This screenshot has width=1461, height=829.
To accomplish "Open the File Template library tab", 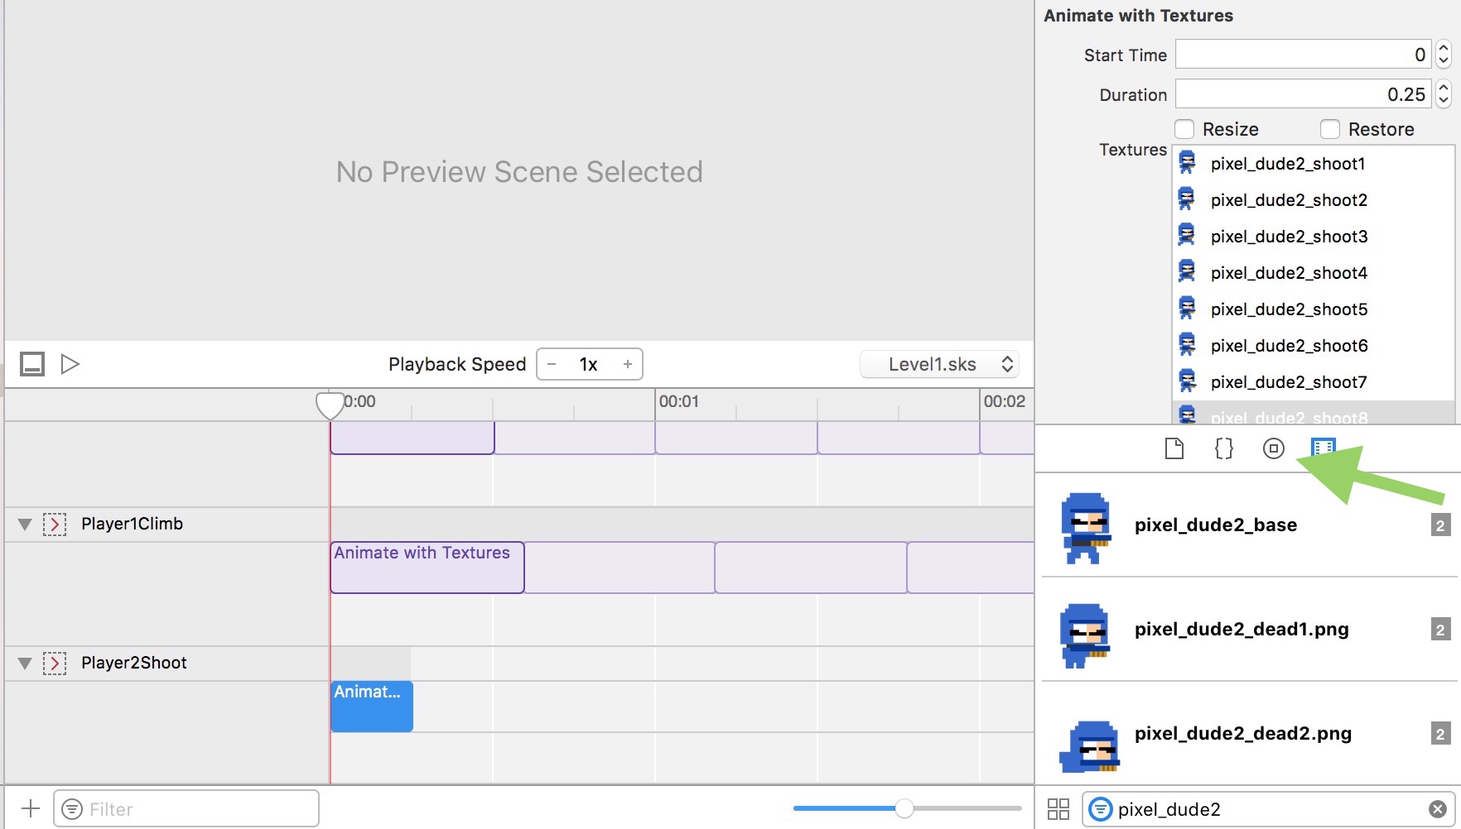I will pyautogui.click(x=1174, y=448).
